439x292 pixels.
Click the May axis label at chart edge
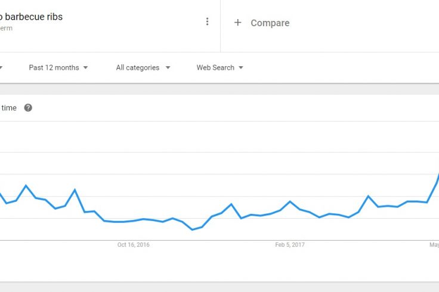[434, 245]
